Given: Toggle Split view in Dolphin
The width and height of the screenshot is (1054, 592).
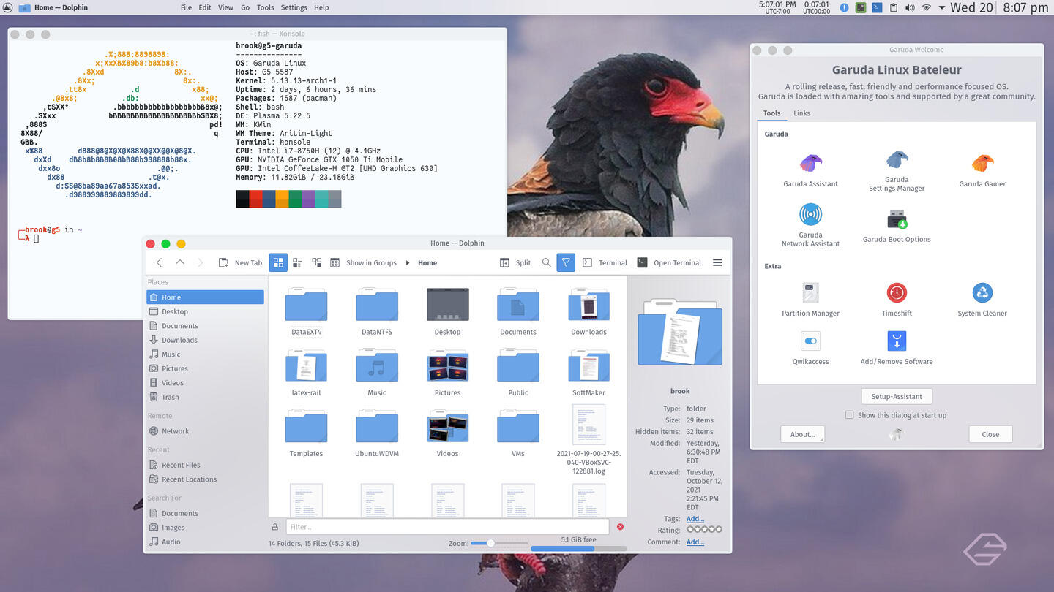Looking at the screenshot, I should (515, 262).
